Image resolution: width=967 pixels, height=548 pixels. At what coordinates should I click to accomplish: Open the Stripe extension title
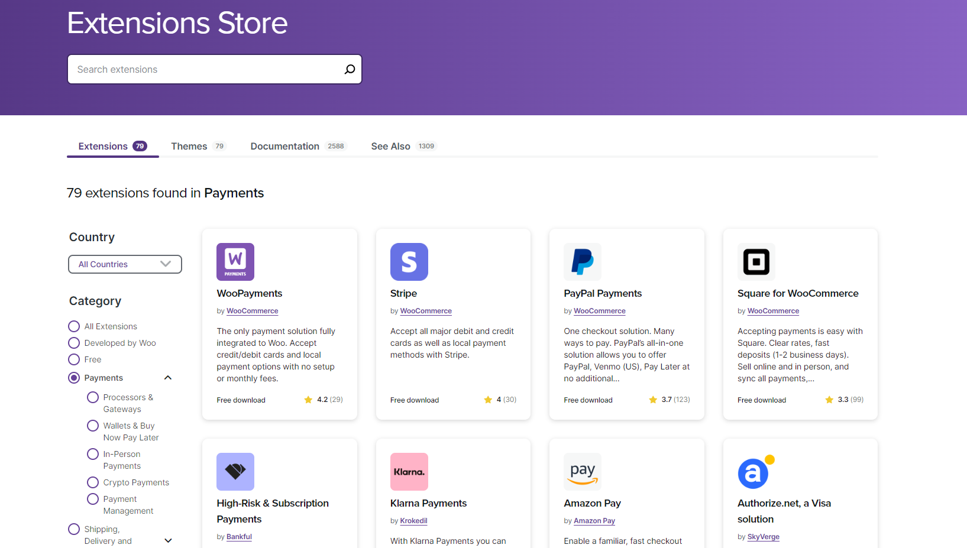(403, 293)
